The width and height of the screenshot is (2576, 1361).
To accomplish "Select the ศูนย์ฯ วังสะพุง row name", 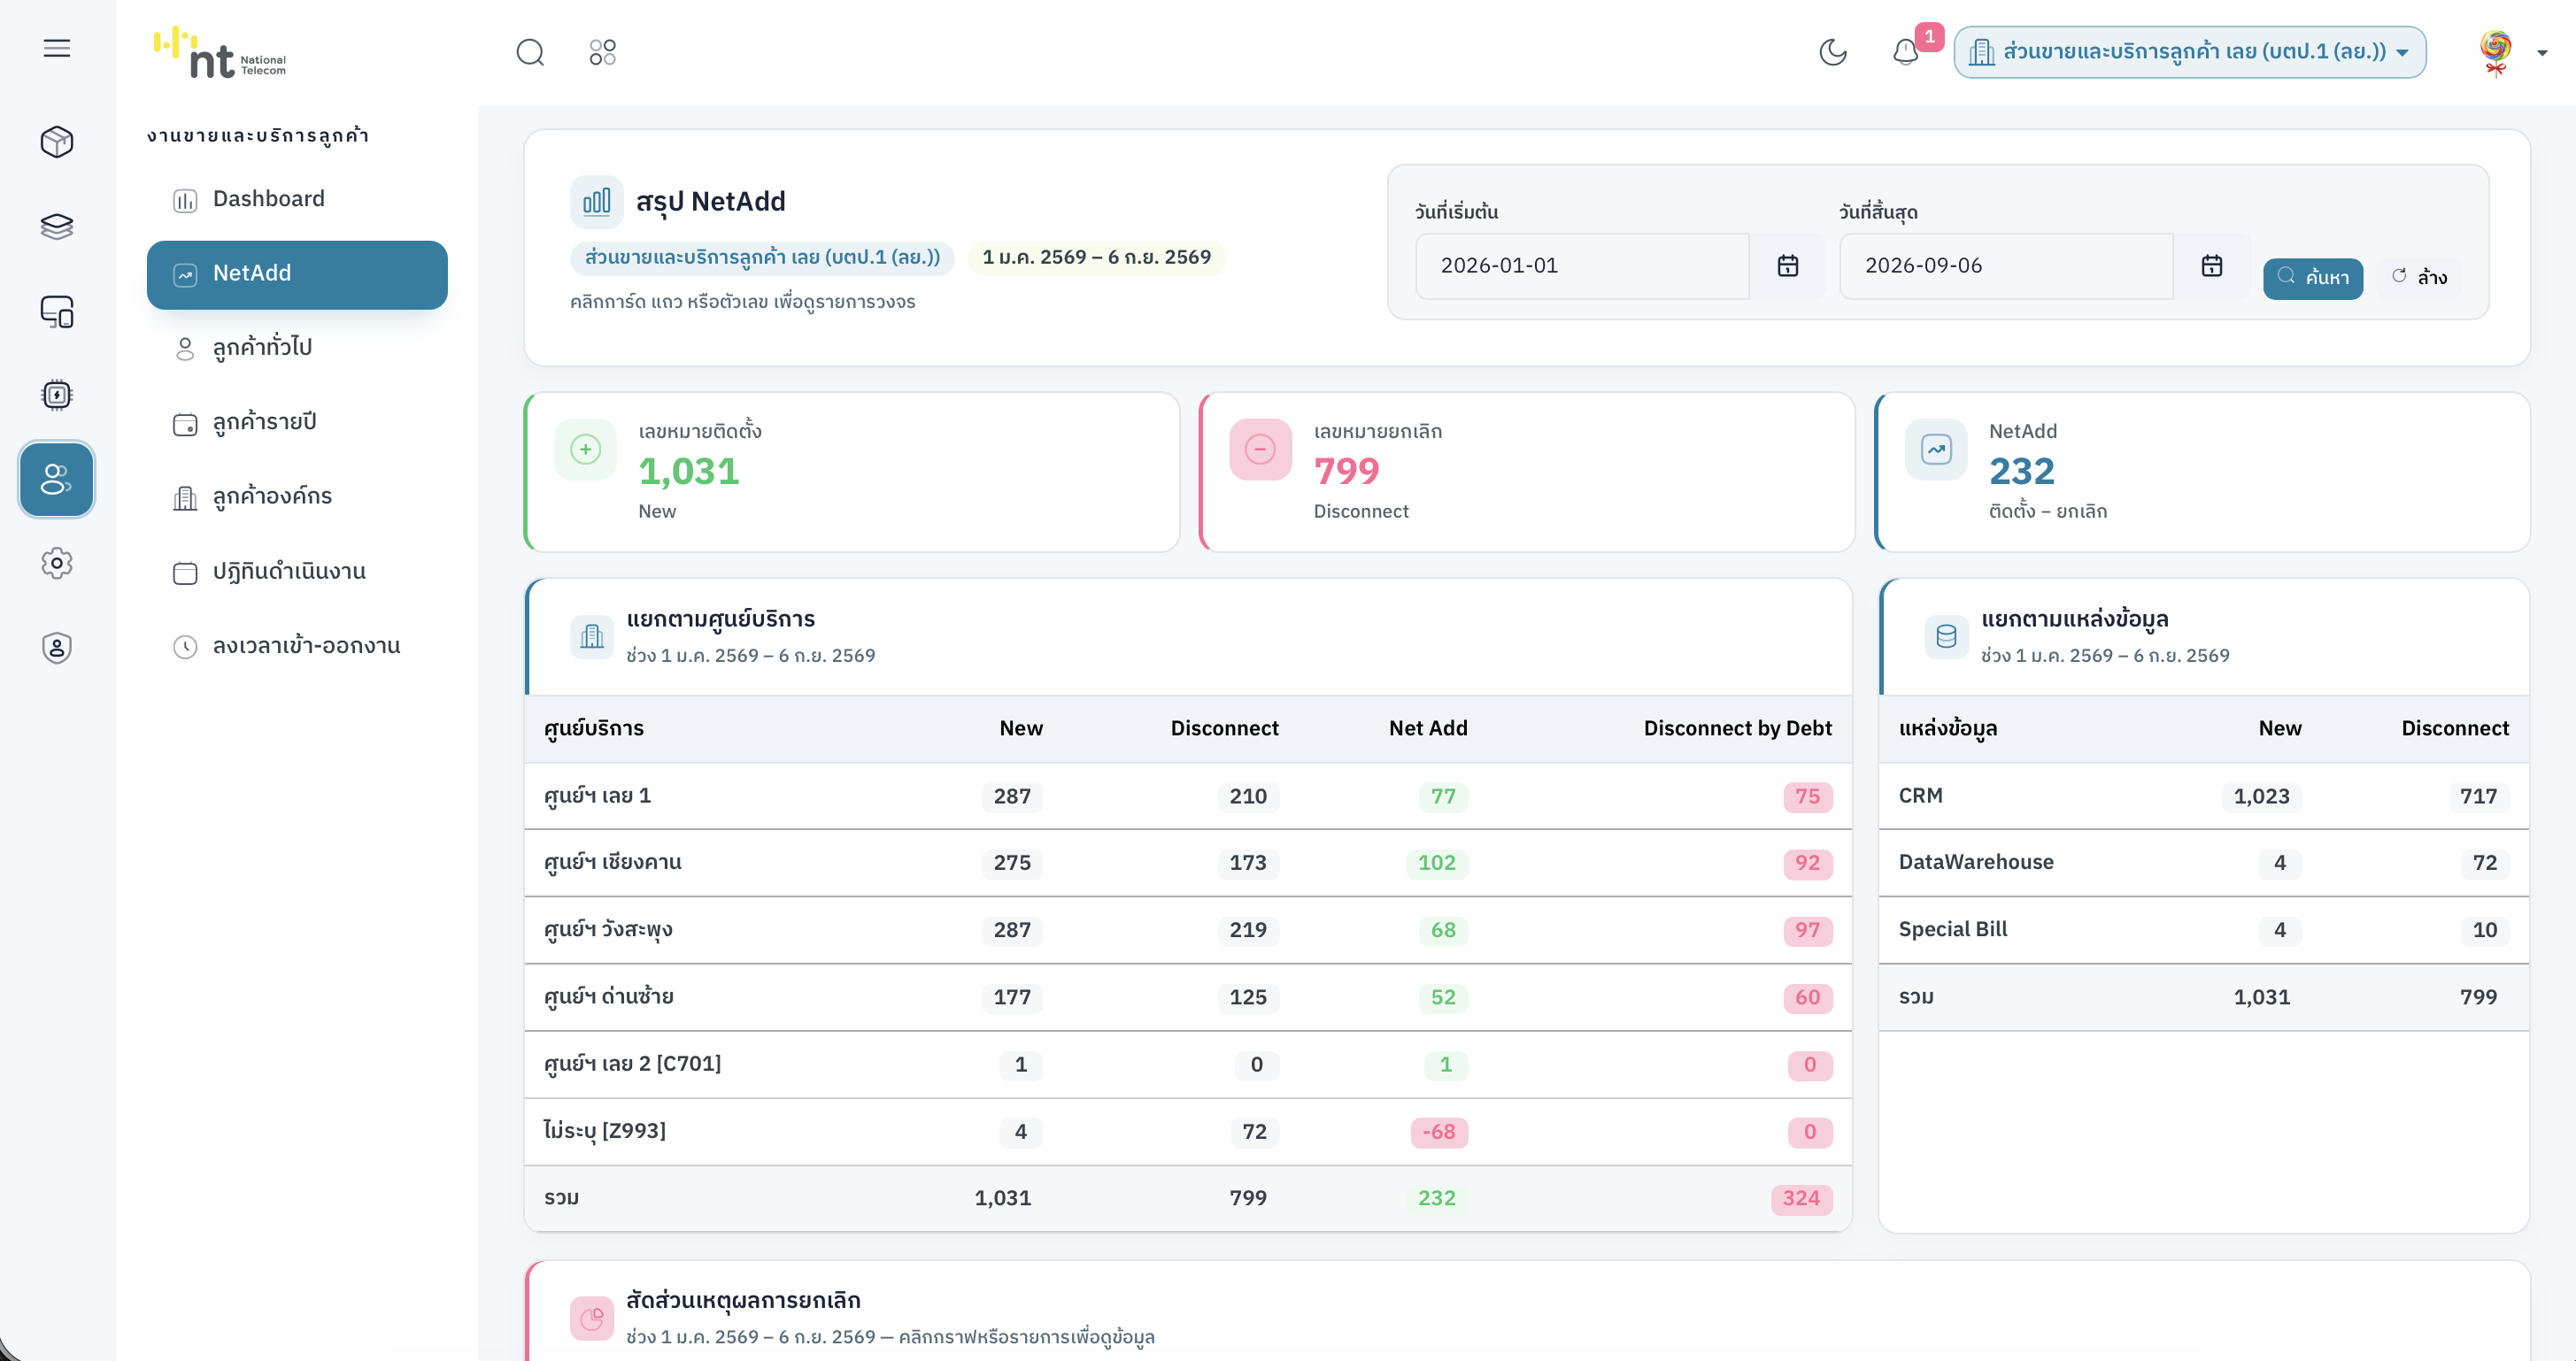I will pos(608,930).
